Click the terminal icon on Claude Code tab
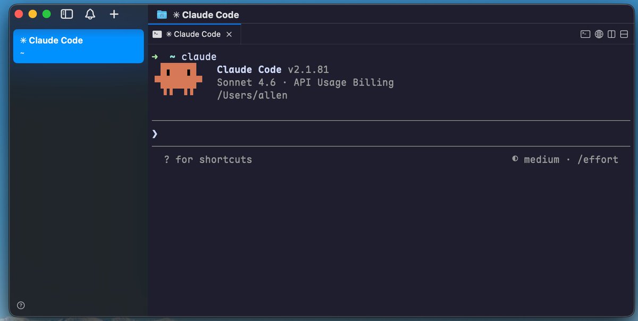Image resolution: width=638 pixels, height=321 pixels. [x=157, y=34]
